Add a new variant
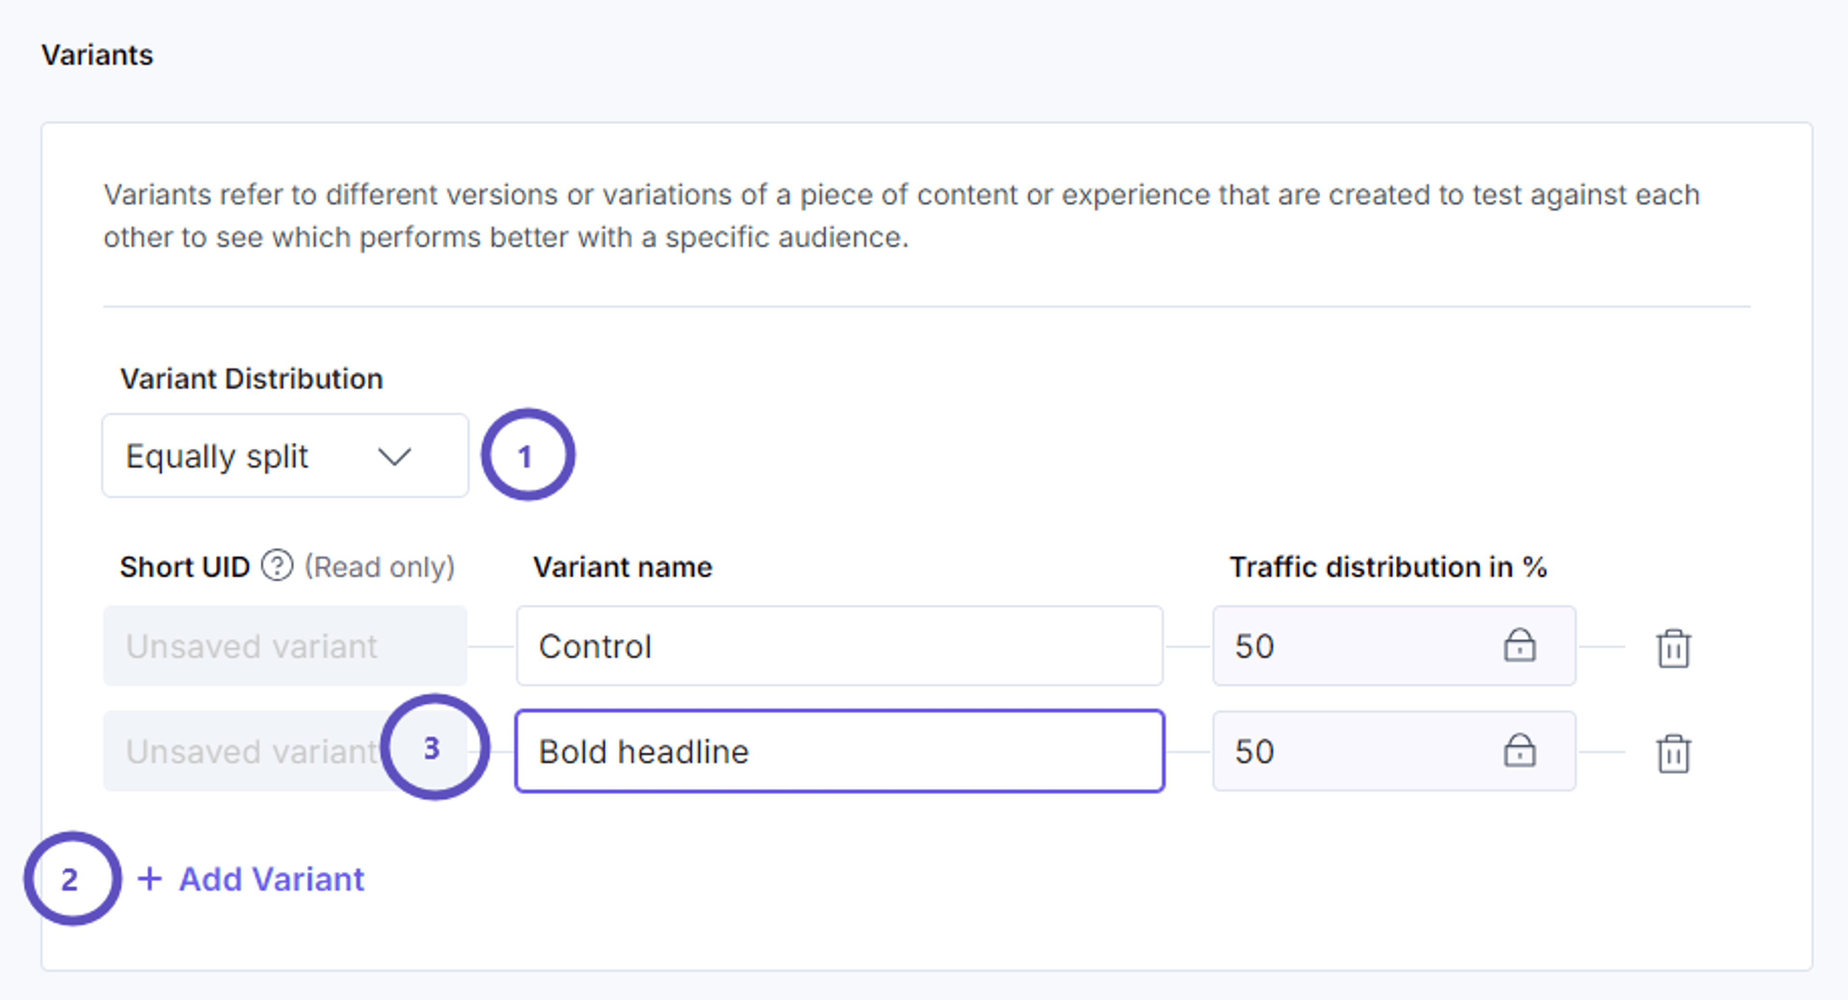Screen dimensions: 1848x1000 point(251,880)
